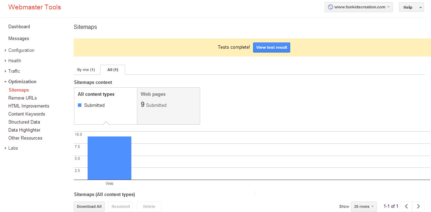Open Messages in the sidebar
Viewport: 431px width, 212px height.
coord(19,38)
